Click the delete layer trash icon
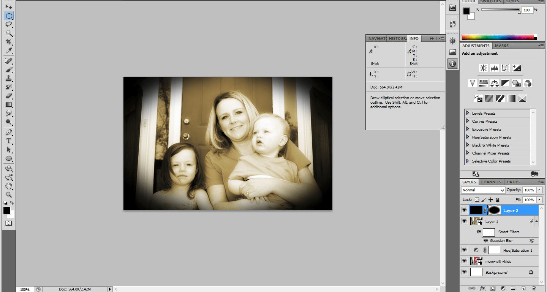547x292 pixels. 534,288
